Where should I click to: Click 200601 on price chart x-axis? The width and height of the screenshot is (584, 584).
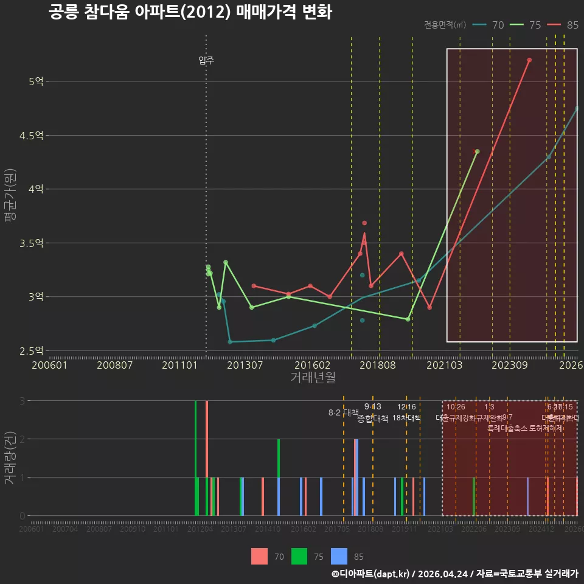49,365
